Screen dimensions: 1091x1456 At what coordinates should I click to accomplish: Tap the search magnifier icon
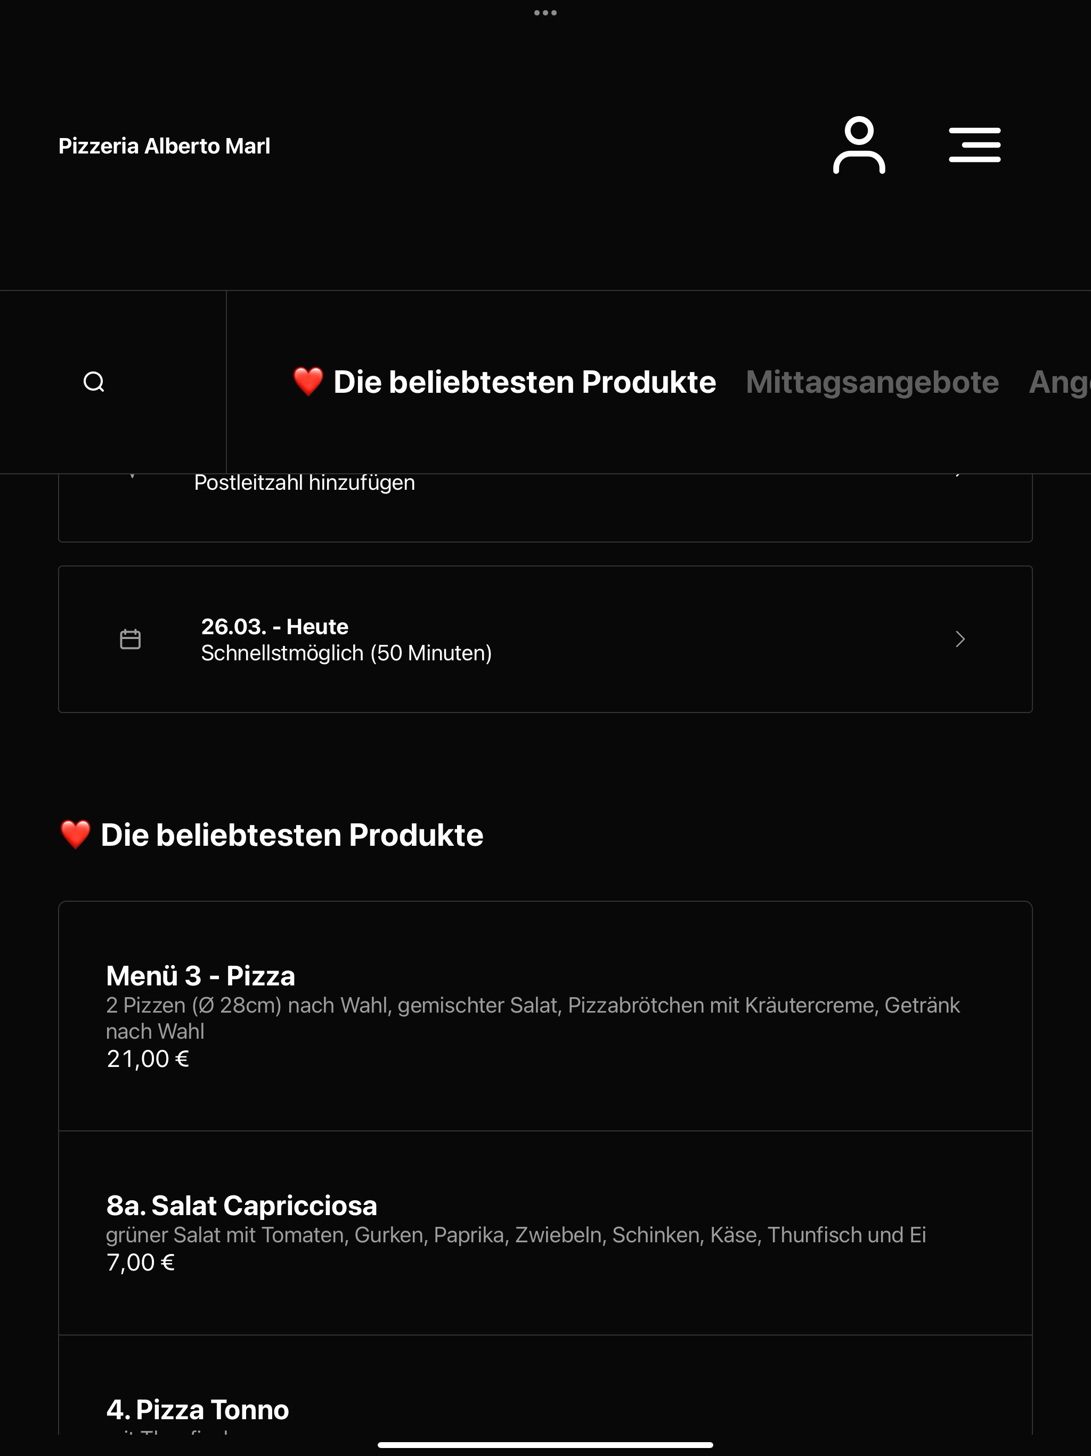pyautogui.click(x=94, y=382)
